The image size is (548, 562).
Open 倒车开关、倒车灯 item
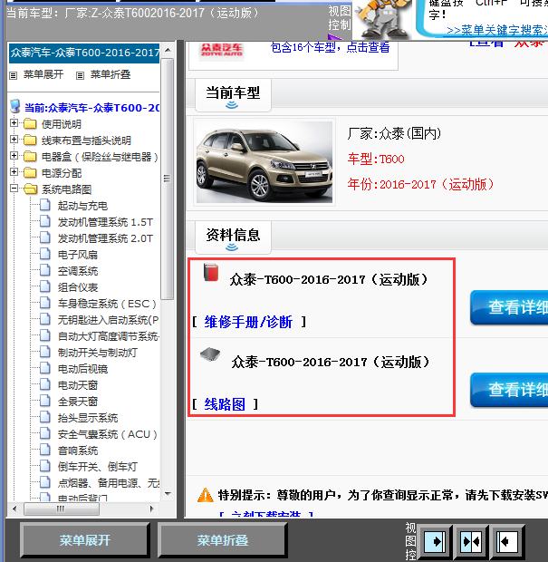click(x=98, y=467)
